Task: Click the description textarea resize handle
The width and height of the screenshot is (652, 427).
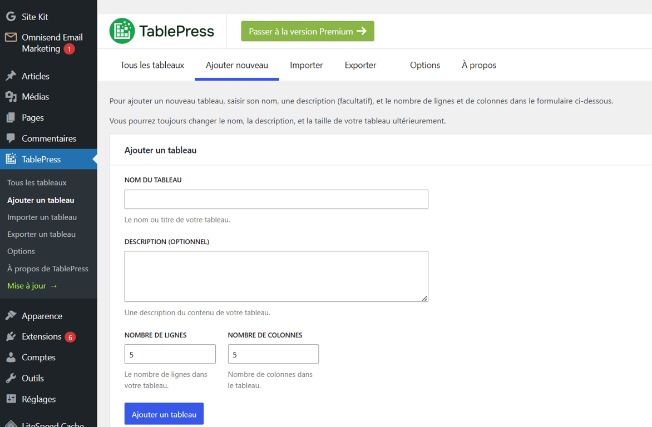Action: click(424, 298)
